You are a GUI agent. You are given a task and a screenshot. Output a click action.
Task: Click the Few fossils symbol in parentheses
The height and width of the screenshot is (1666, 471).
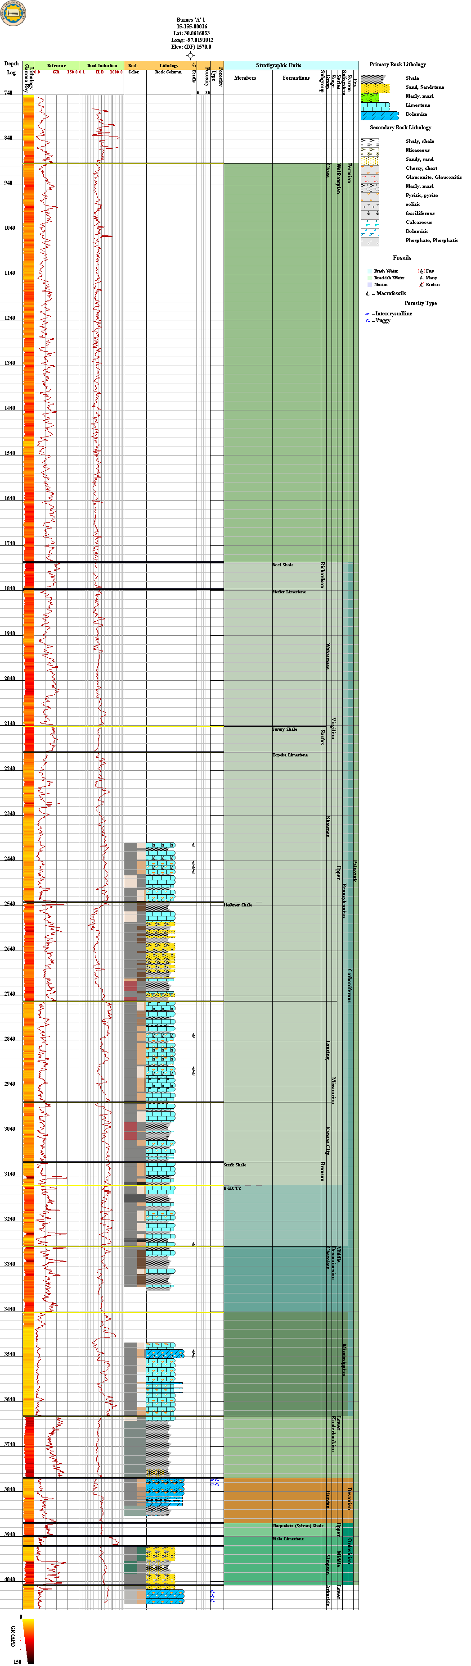click(421, 272)
